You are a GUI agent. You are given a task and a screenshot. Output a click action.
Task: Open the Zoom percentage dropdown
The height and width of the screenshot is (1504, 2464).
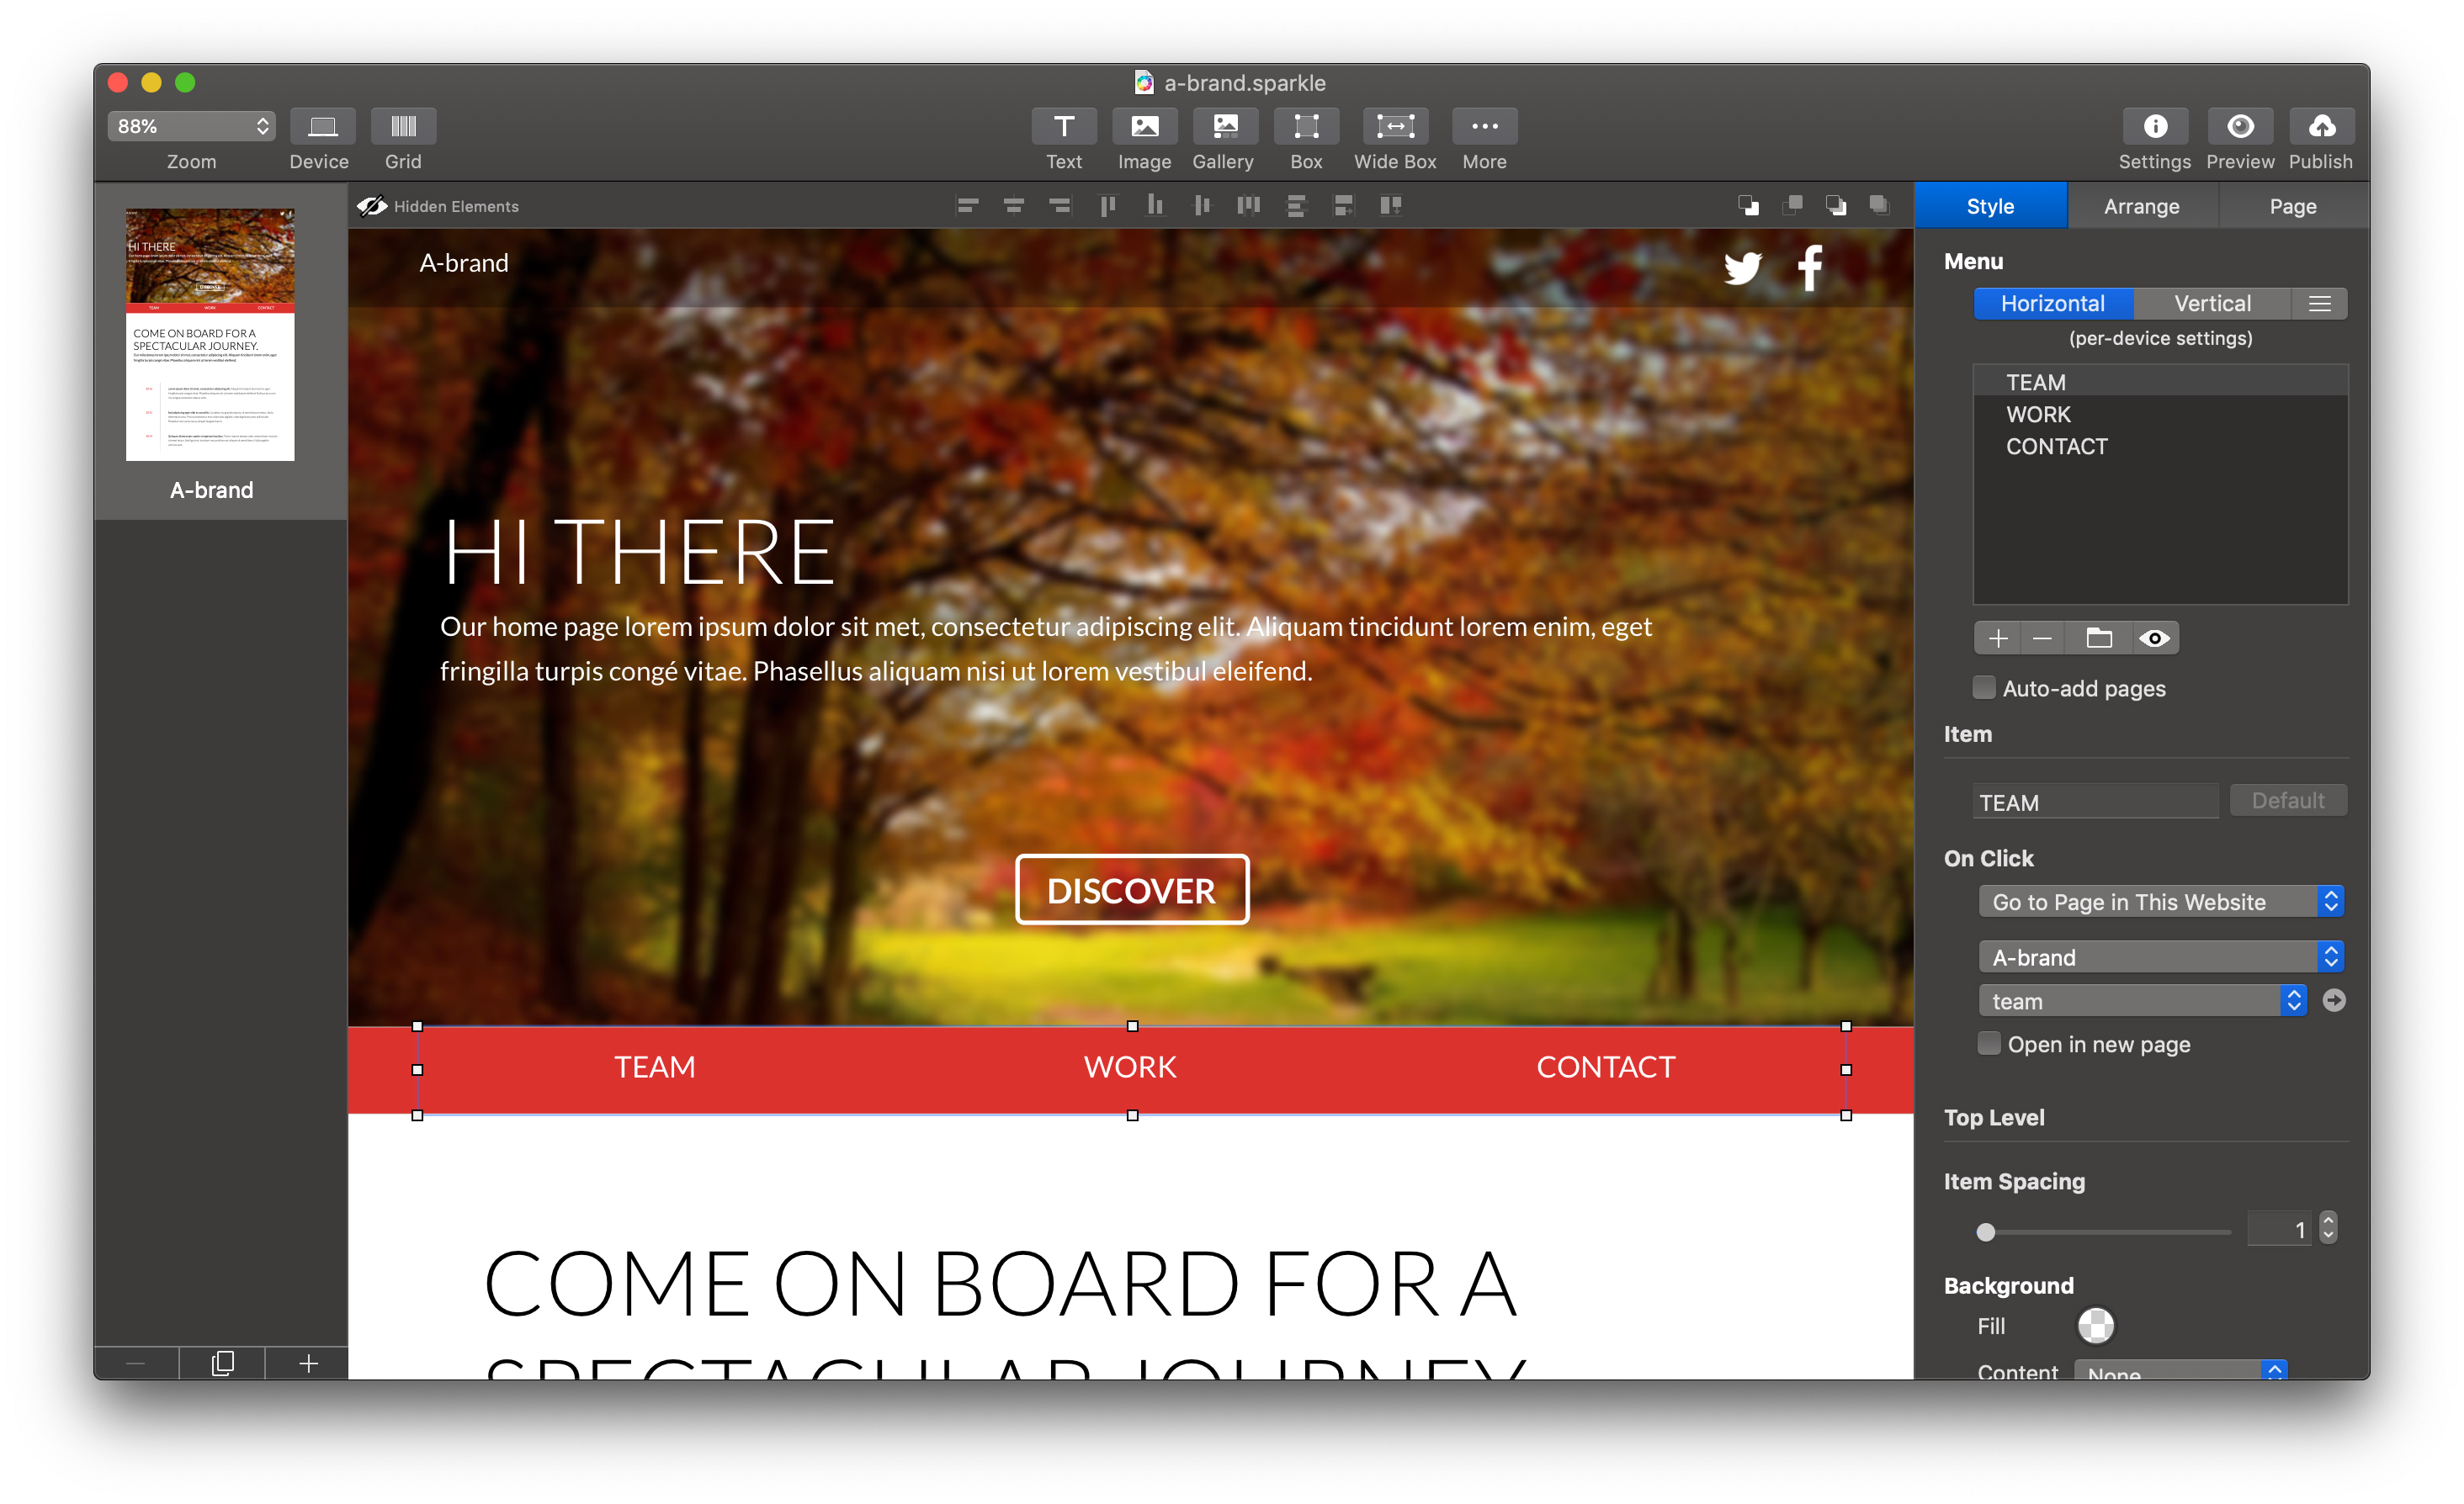coord(191,126)
